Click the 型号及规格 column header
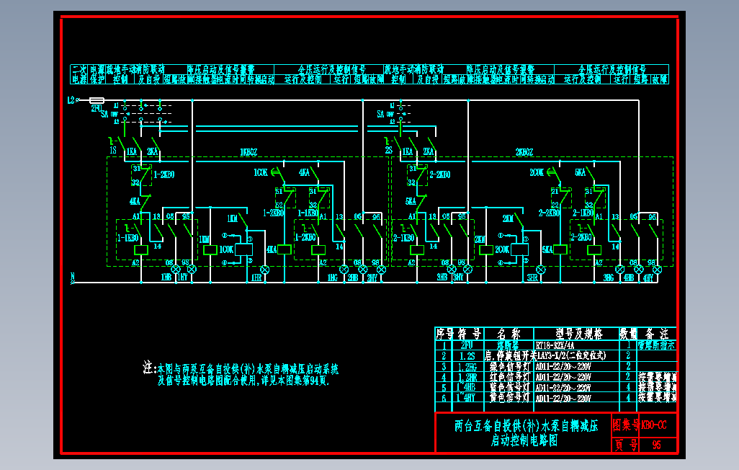This screenshot has width=739, height=470. pos(579,334)
